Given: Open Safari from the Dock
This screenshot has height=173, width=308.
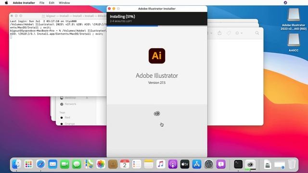Looking at the screenshot, I should click(40, 164).
